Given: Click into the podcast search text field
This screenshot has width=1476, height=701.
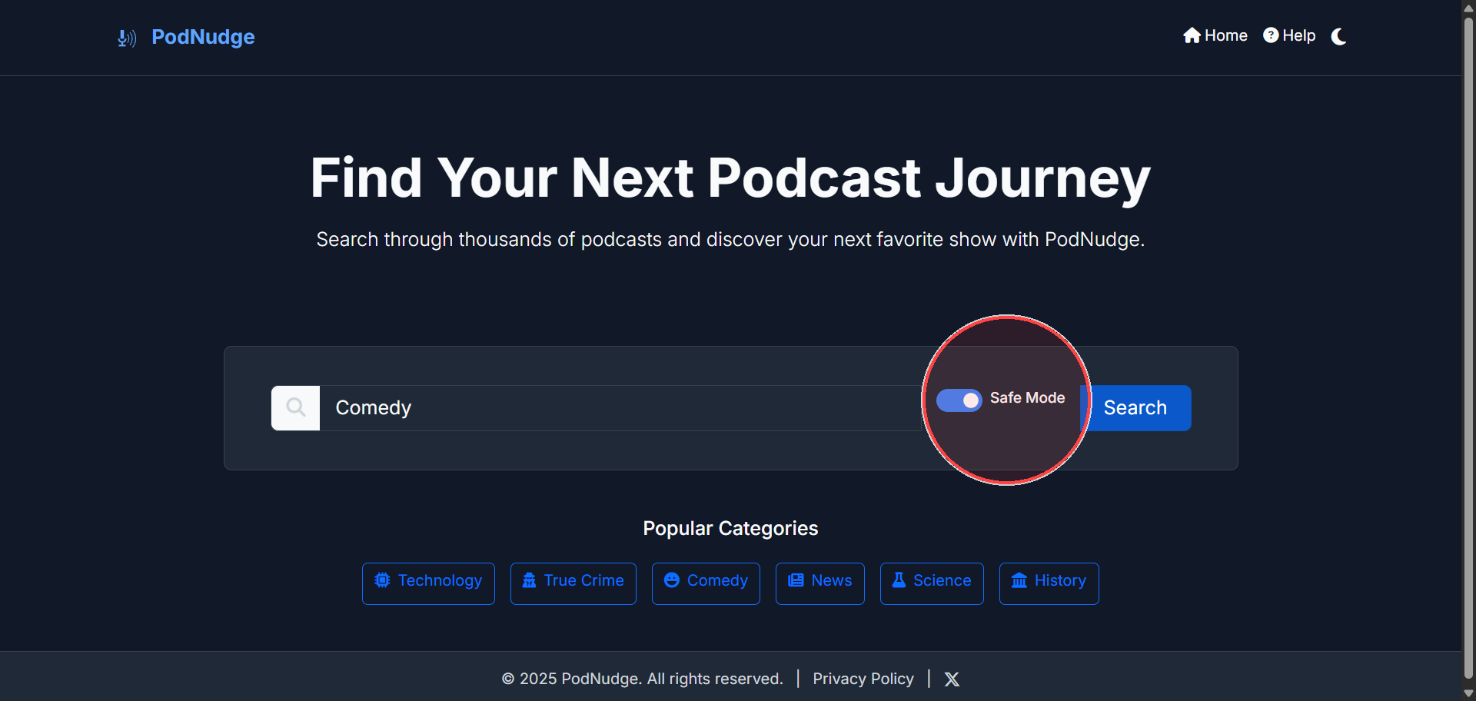Looking at the screenshot, I should 615,407.
